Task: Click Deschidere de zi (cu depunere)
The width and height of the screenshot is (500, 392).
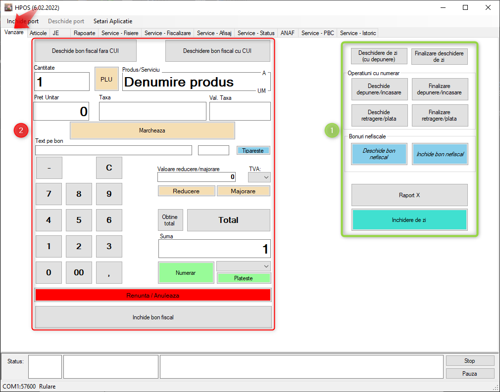Action: click(x=379, y=56)
